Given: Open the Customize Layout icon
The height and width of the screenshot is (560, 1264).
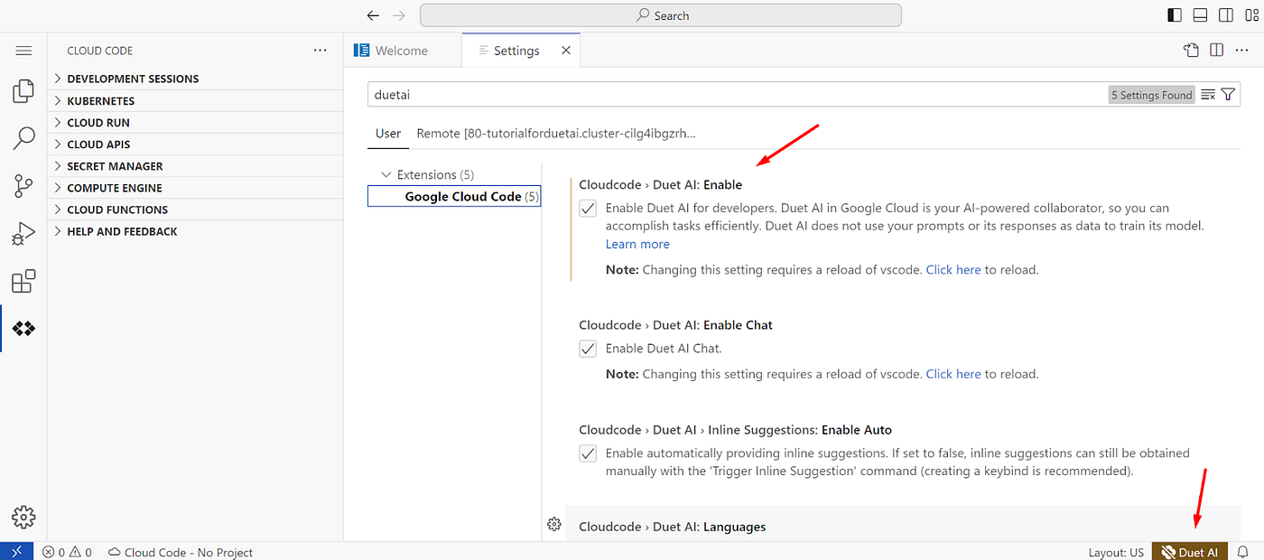Looking at the screenshot, I should tap(1250, 15).
